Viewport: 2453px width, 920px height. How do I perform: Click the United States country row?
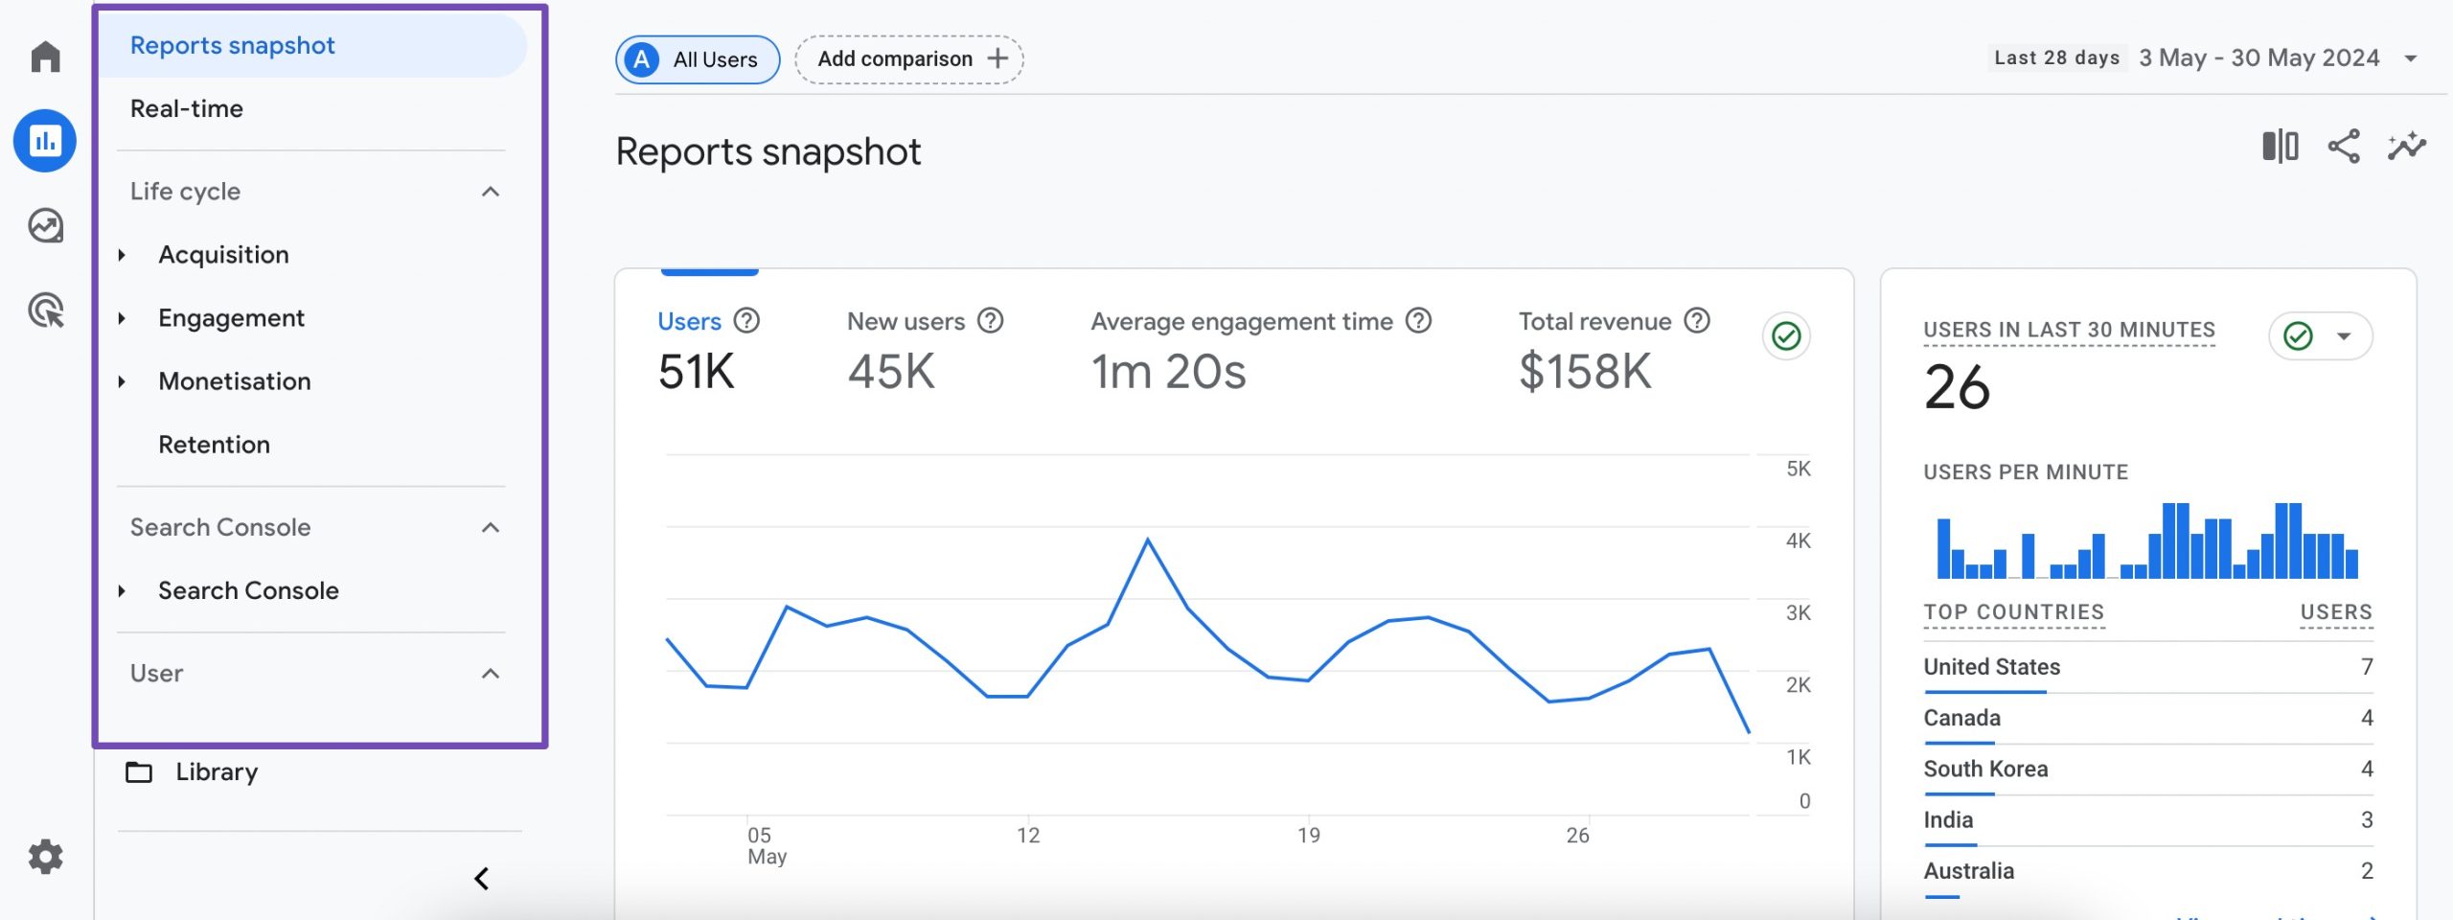2148,667
